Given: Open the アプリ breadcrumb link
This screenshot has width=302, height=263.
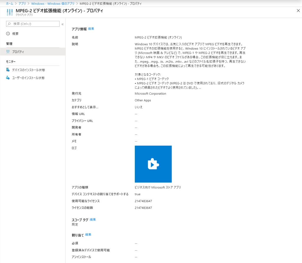Looking at the screenshot, I should [x=22, y=4].
